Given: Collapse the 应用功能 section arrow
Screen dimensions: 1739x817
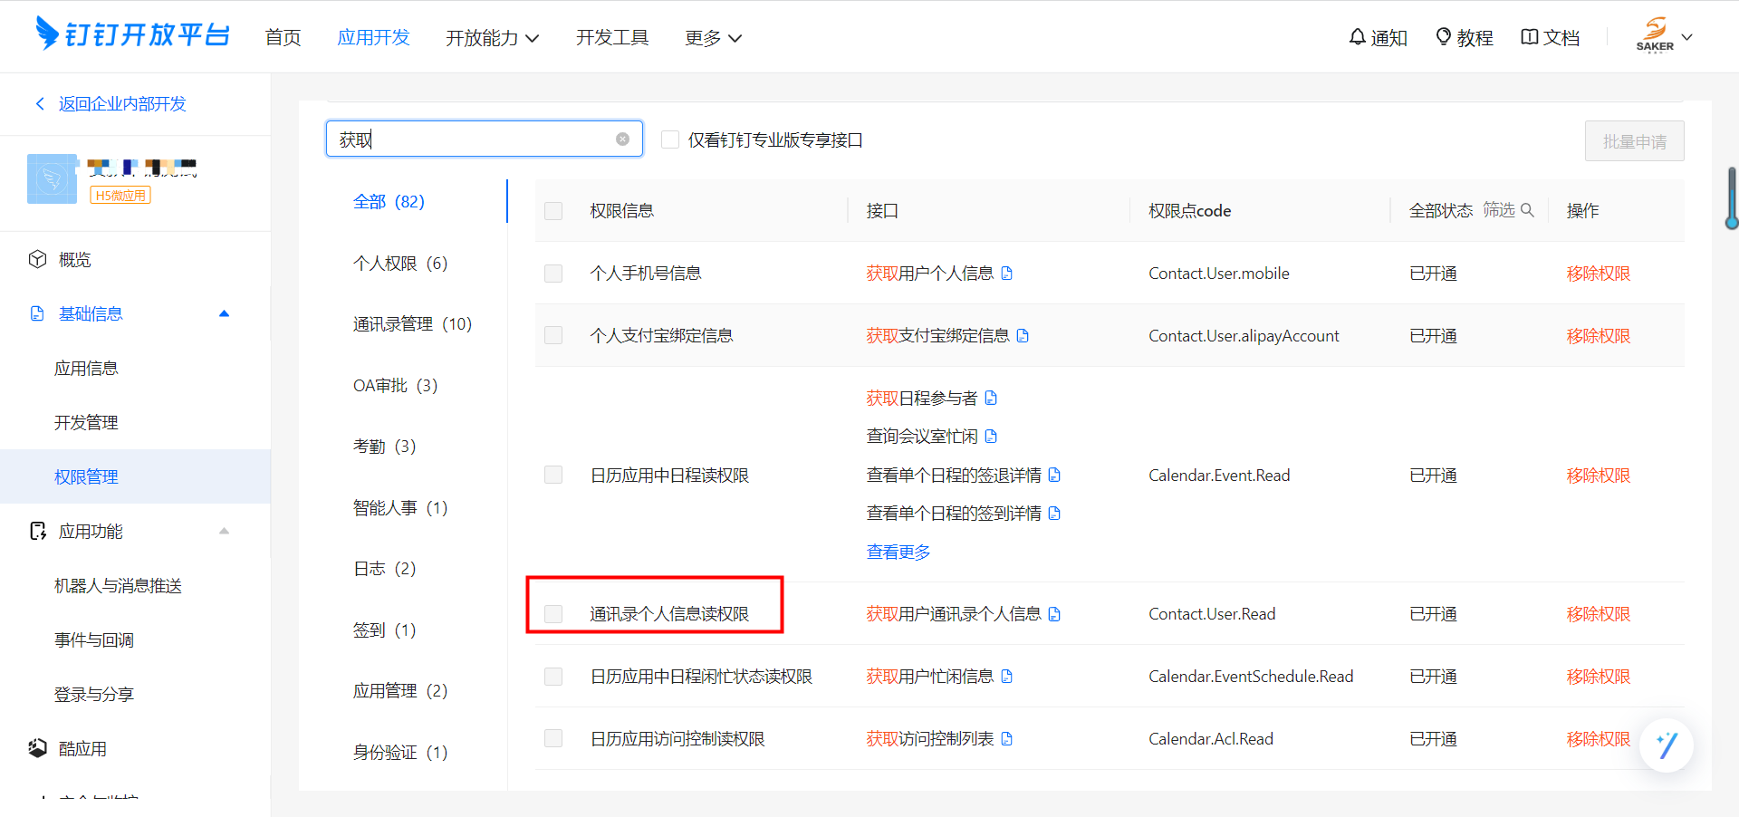Looking at the screenshot, I should pyautogui.click(x=225, y=531).
